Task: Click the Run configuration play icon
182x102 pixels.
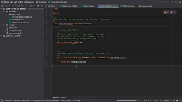Action: pos(161,2)
